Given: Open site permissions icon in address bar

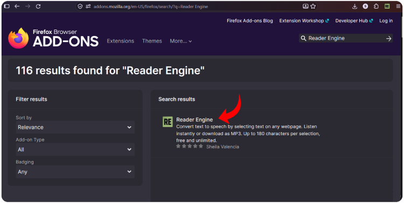Looking at the screenshot, I should click(88, 6).
